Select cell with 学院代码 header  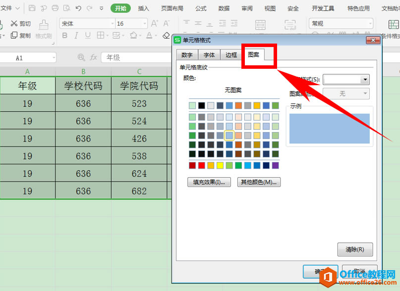[139, 86]
